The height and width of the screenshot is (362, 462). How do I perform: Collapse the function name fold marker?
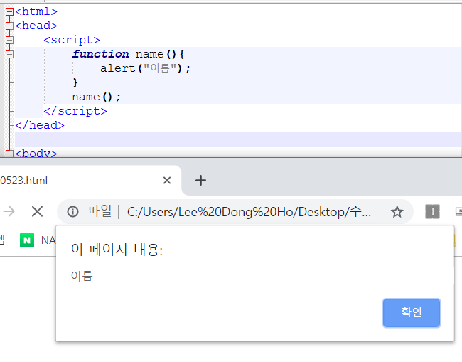point(9,54)
